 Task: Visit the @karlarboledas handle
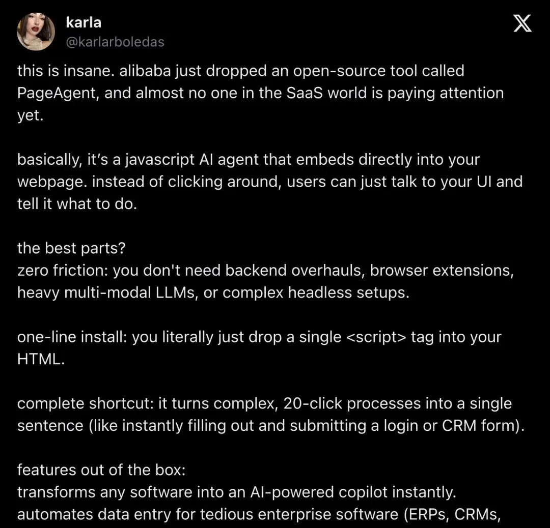(x=115, y=42)
